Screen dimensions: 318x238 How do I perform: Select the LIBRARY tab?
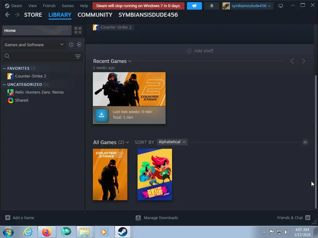[60, 15]
